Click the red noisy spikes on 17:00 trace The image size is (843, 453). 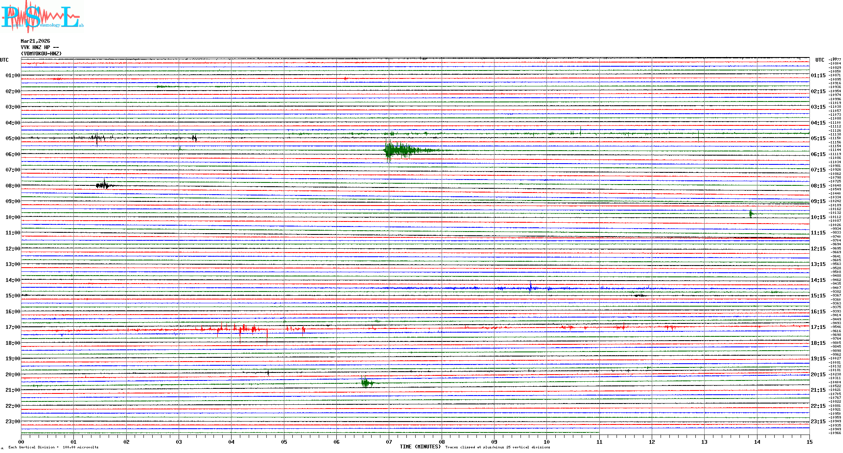click(243, 329)
